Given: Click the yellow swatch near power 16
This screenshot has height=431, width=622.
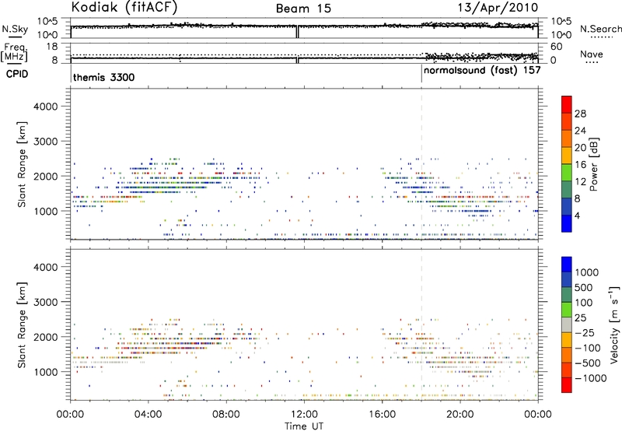Looking at the screenshot, I should click(567, 156).
